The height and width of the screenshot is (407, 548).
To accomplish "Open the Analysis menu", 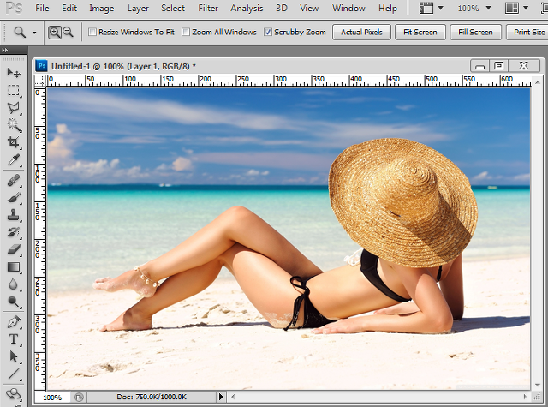I will [x=247, y=8].
